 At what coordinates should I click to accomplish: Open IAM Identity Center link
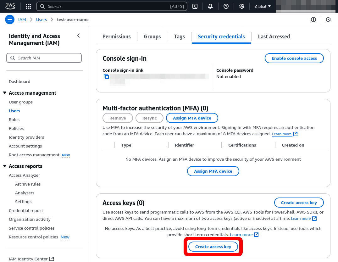(28, 259)
